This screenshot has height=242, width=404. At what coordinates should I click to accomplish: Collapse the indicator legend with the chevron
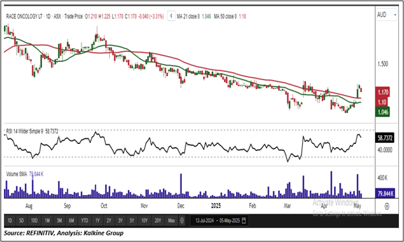pos(171,16)
